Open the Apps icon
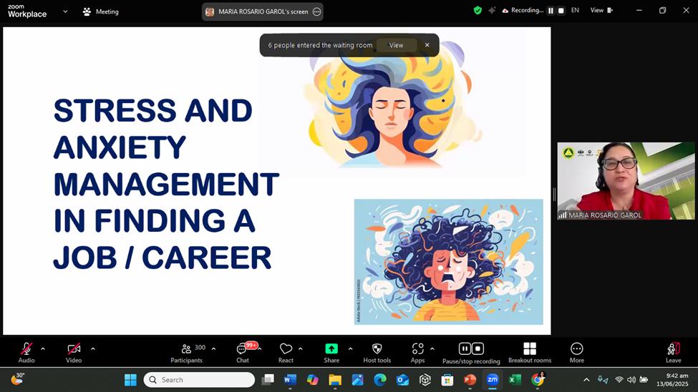 (x=417, y=348)
